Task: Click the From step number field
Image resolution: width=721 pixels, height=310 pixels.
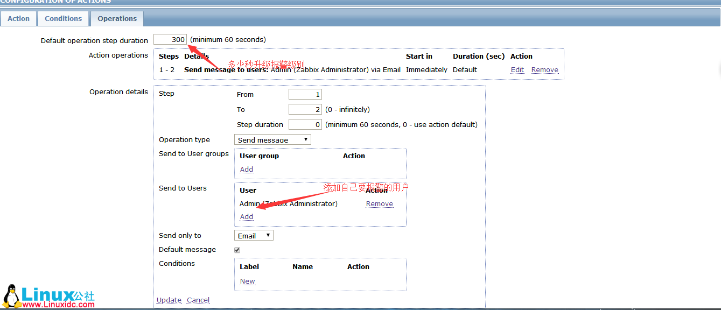Action: point(305,94)
